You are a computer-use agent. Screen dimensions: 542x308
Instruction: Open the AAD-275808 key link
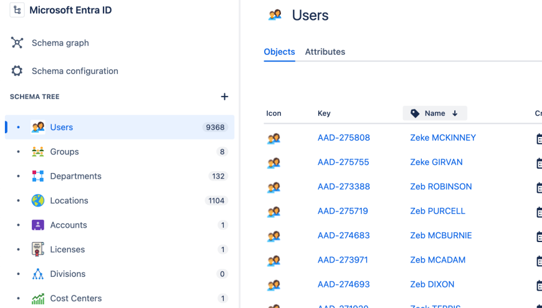coord(343,138)
